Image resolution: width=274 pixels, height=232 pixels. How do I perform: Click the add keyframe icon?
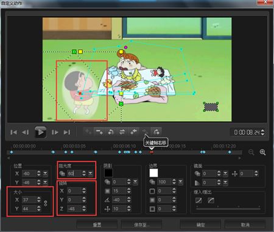[88, 132]
